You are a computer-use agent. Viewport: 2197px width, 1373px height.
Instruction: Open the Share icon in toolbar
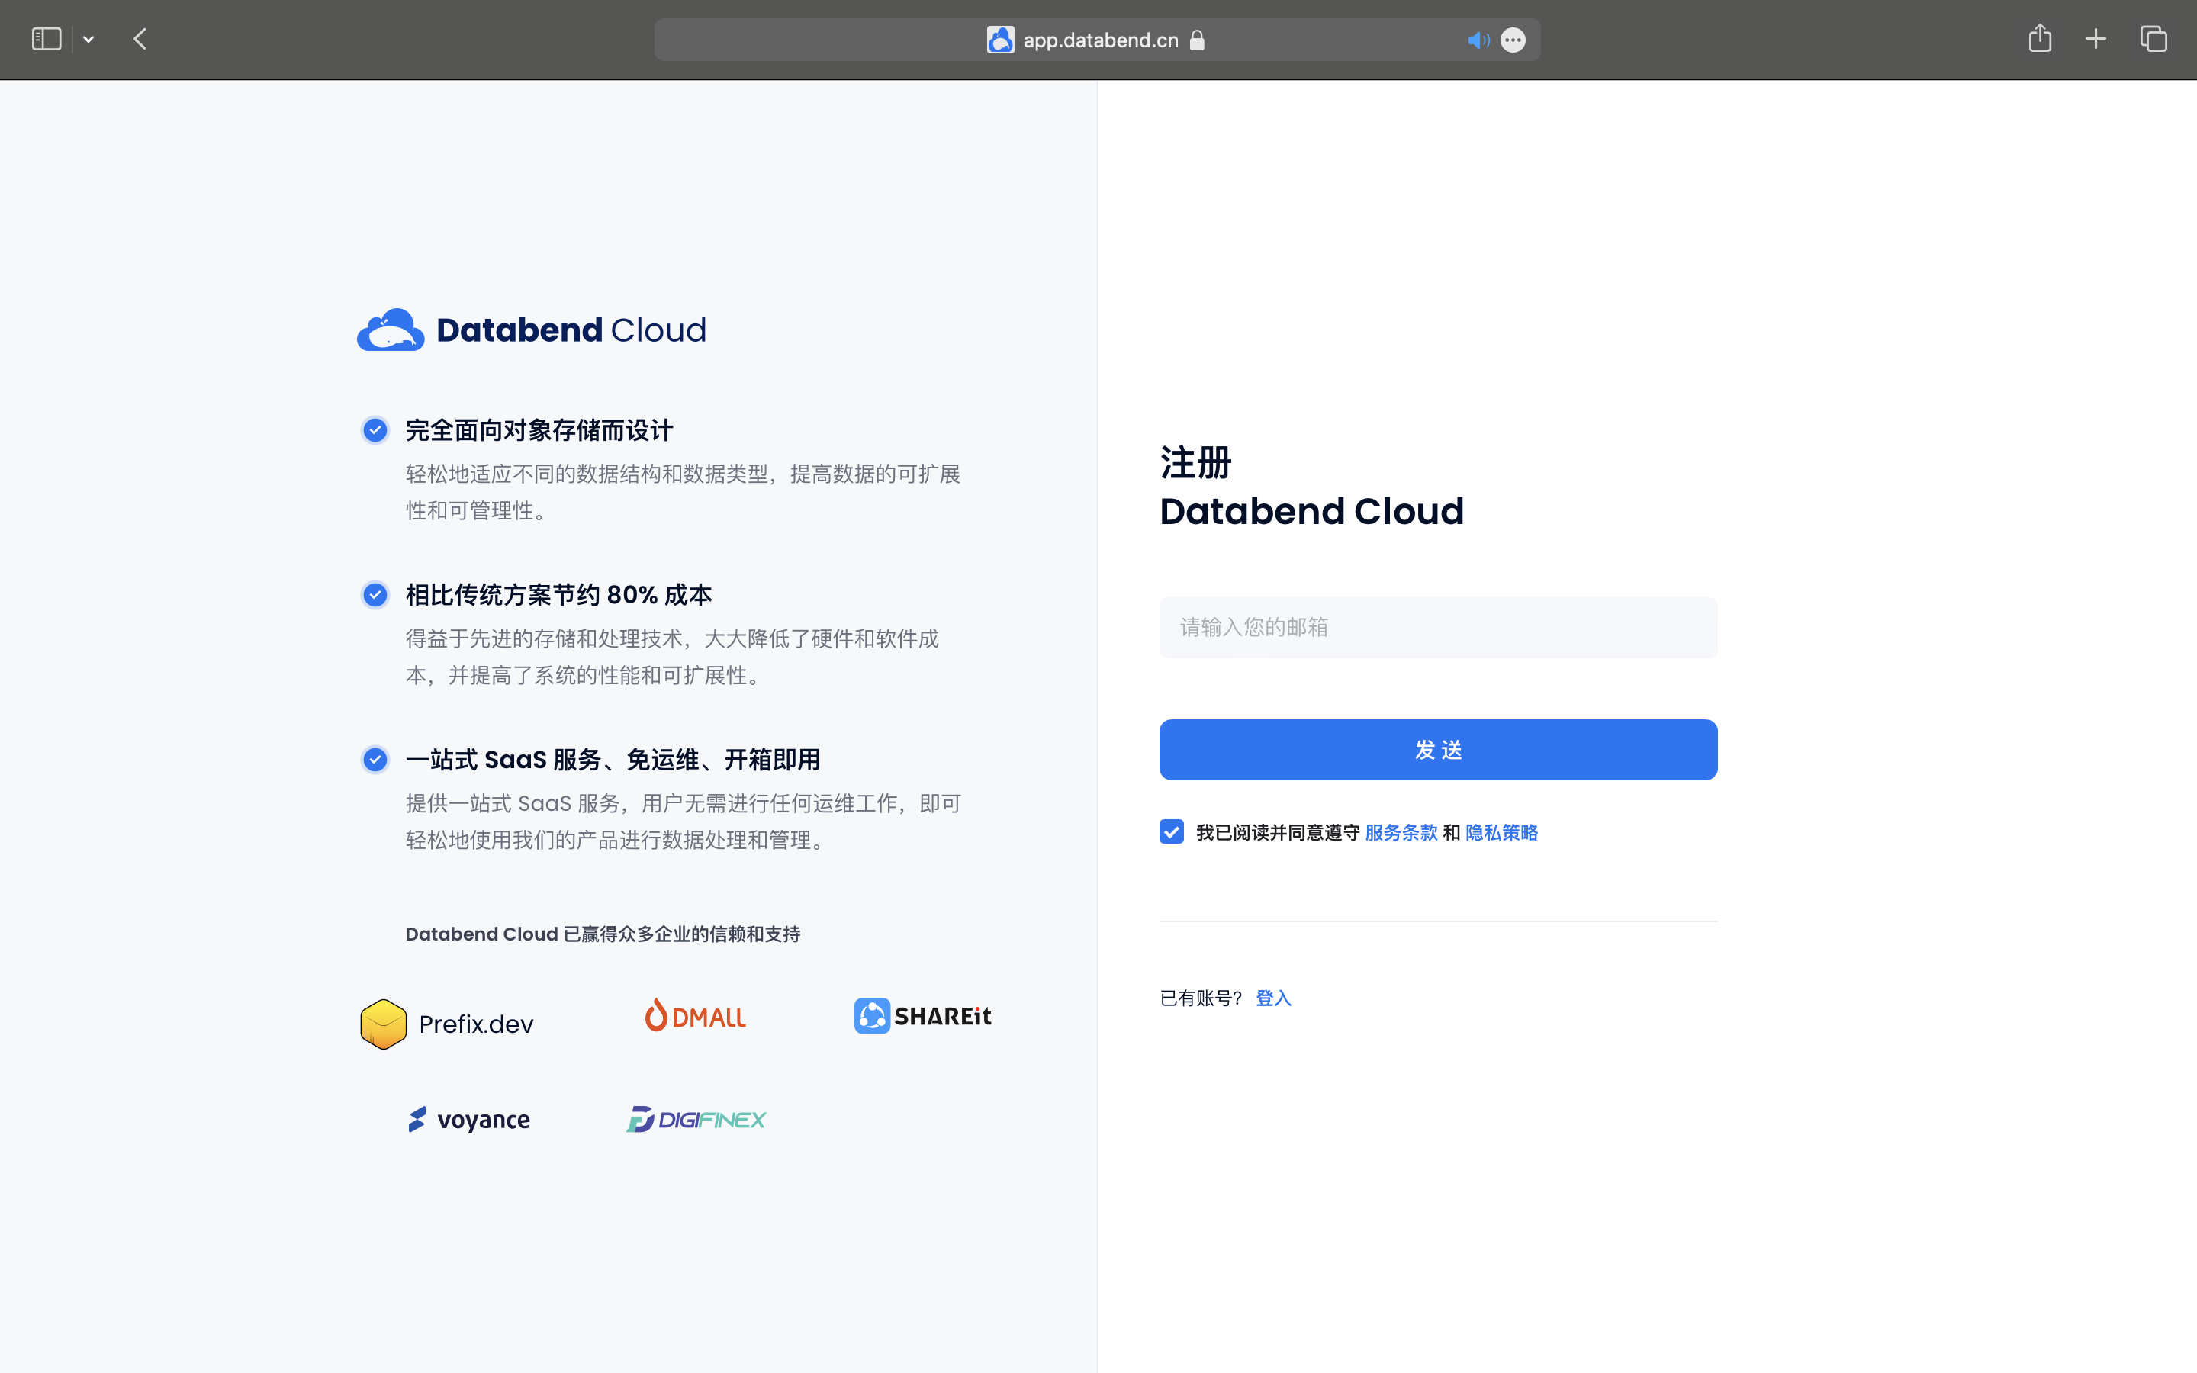click(2039, 38)
